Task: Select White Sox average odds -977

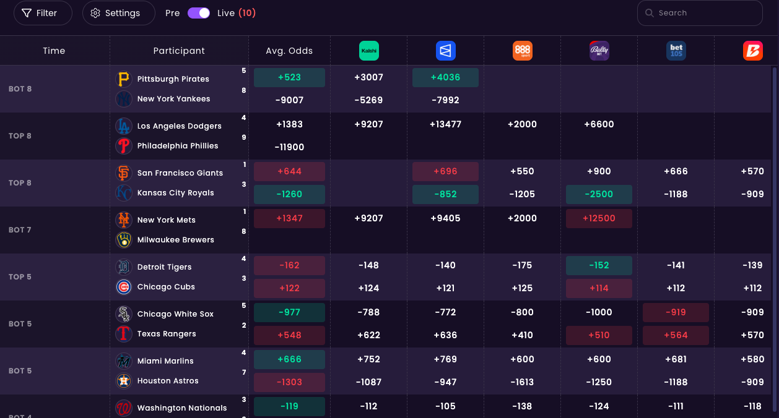Action: tap(289, 312)
